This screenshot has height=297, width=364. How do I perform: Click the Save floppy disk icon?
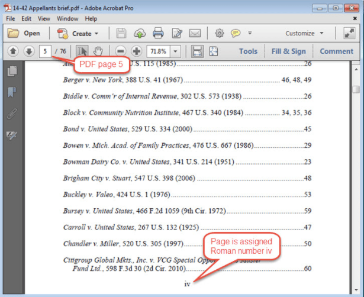[x=121, y=33]
